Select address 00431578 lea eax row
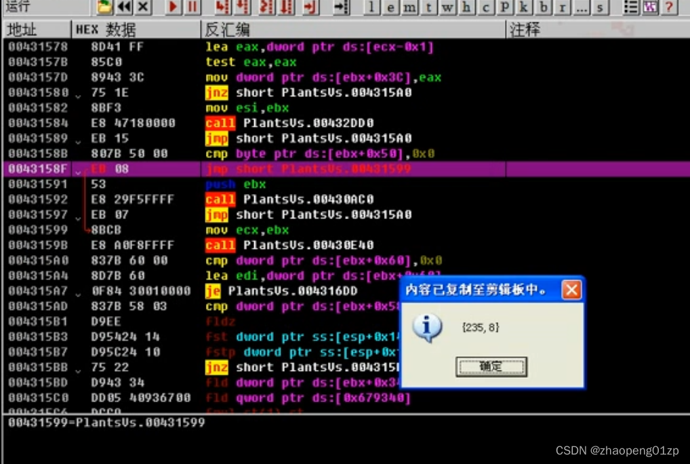This screenshot has width=690, height=464. point(346,47)
